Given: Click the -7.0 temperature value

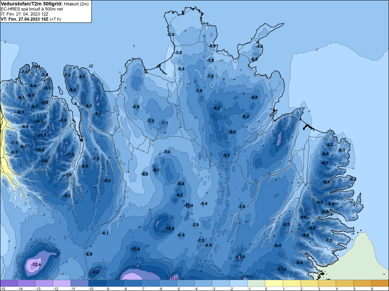Looking at the screenshot, I should [x=210, y=76].
